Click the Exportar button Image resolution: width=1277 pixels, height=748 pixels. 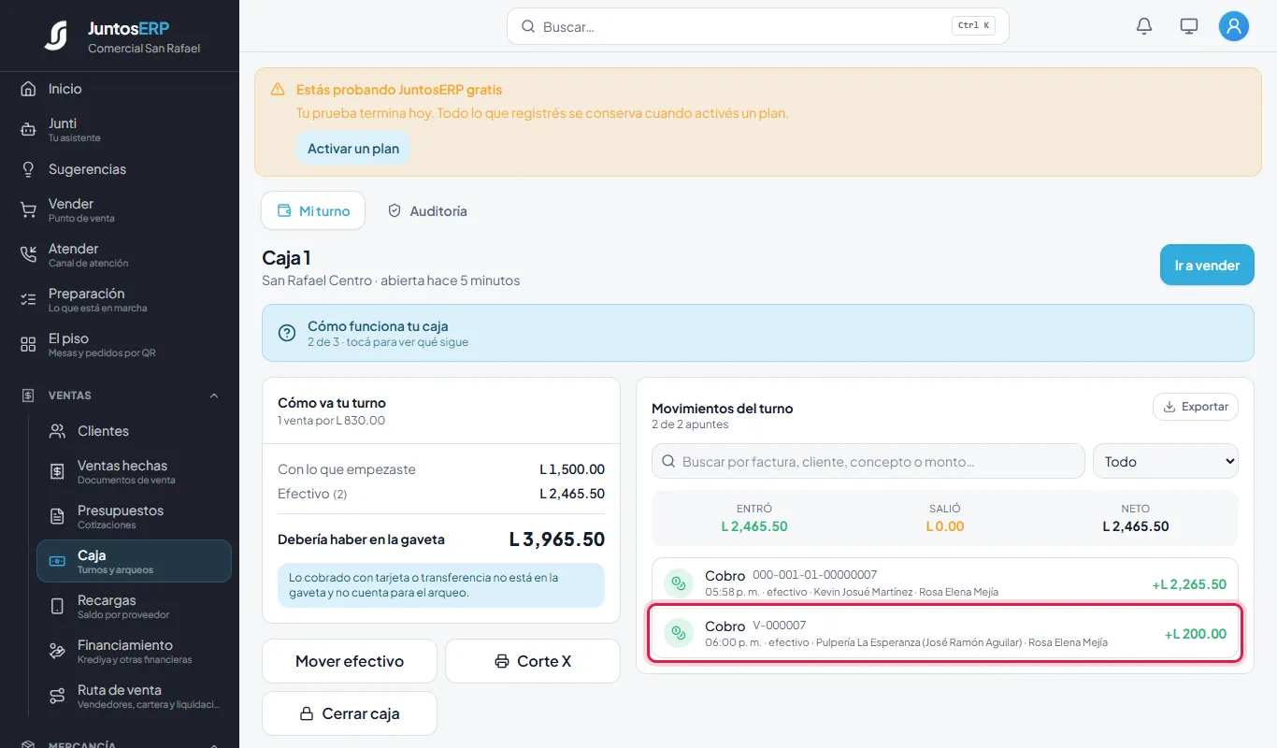[1196, 407]
